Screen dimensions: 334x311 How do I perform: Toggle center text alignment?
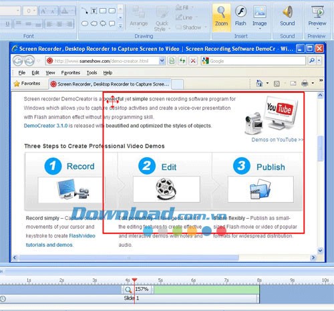point(59,23)
